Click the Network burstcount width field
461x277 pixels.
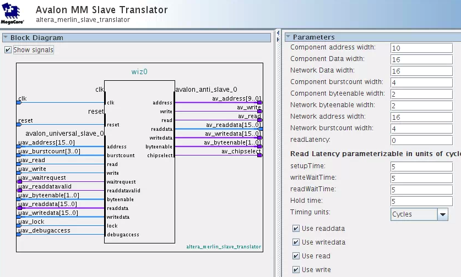(421, 129)
